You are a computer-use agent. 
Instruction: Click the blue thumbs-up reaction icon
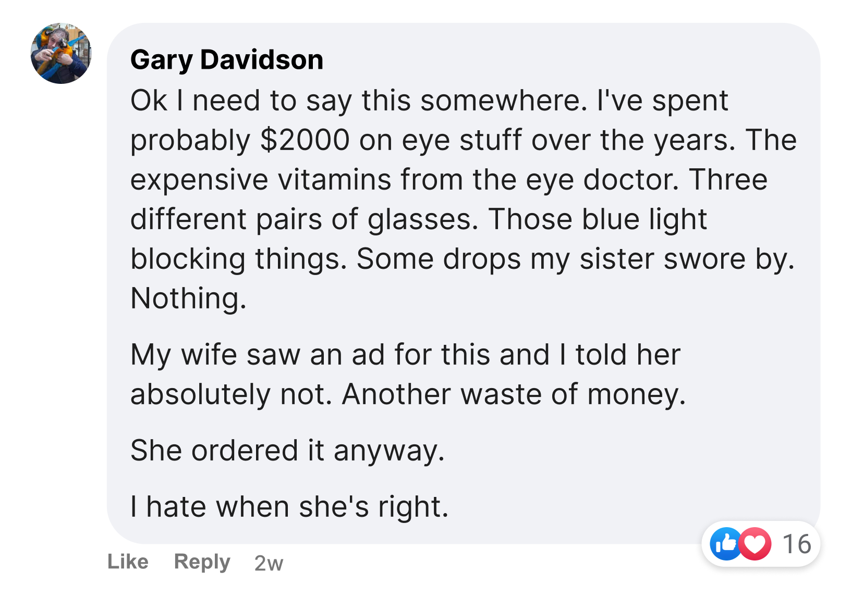(x=725, y=544)
